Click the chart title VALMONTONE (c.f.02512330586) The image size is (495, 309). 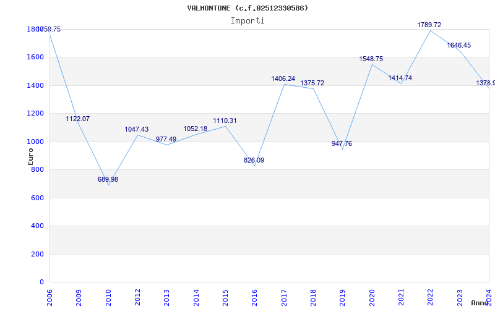pyautogui.click(x=247, y=8)
